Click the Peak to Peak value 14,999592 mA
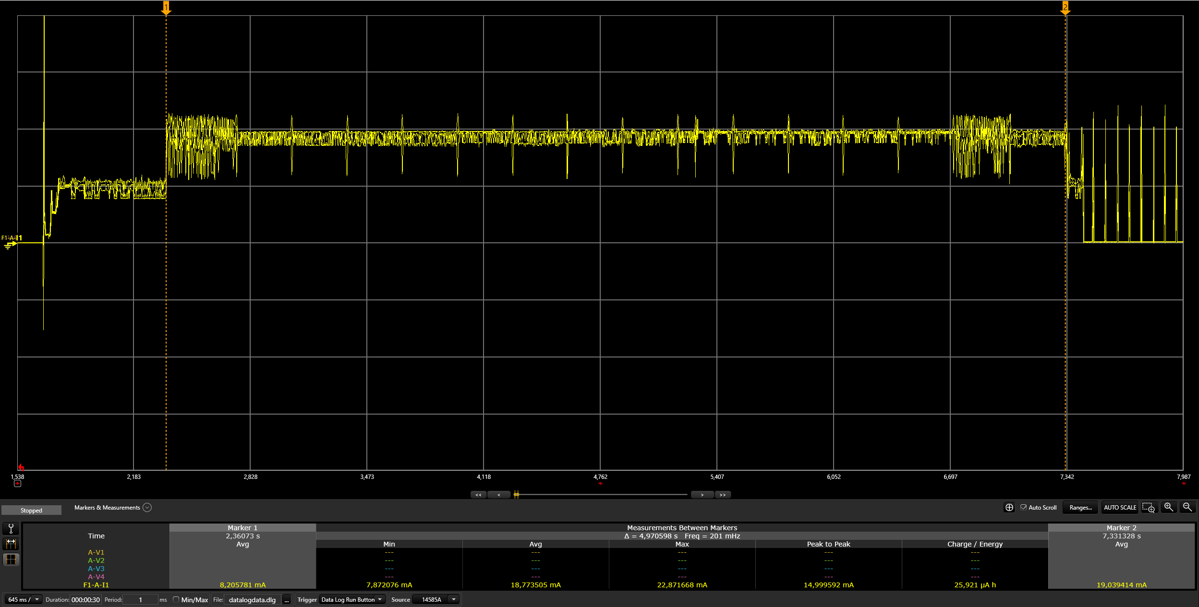Viewport: 1199px width, 607px height. (828, 585)
